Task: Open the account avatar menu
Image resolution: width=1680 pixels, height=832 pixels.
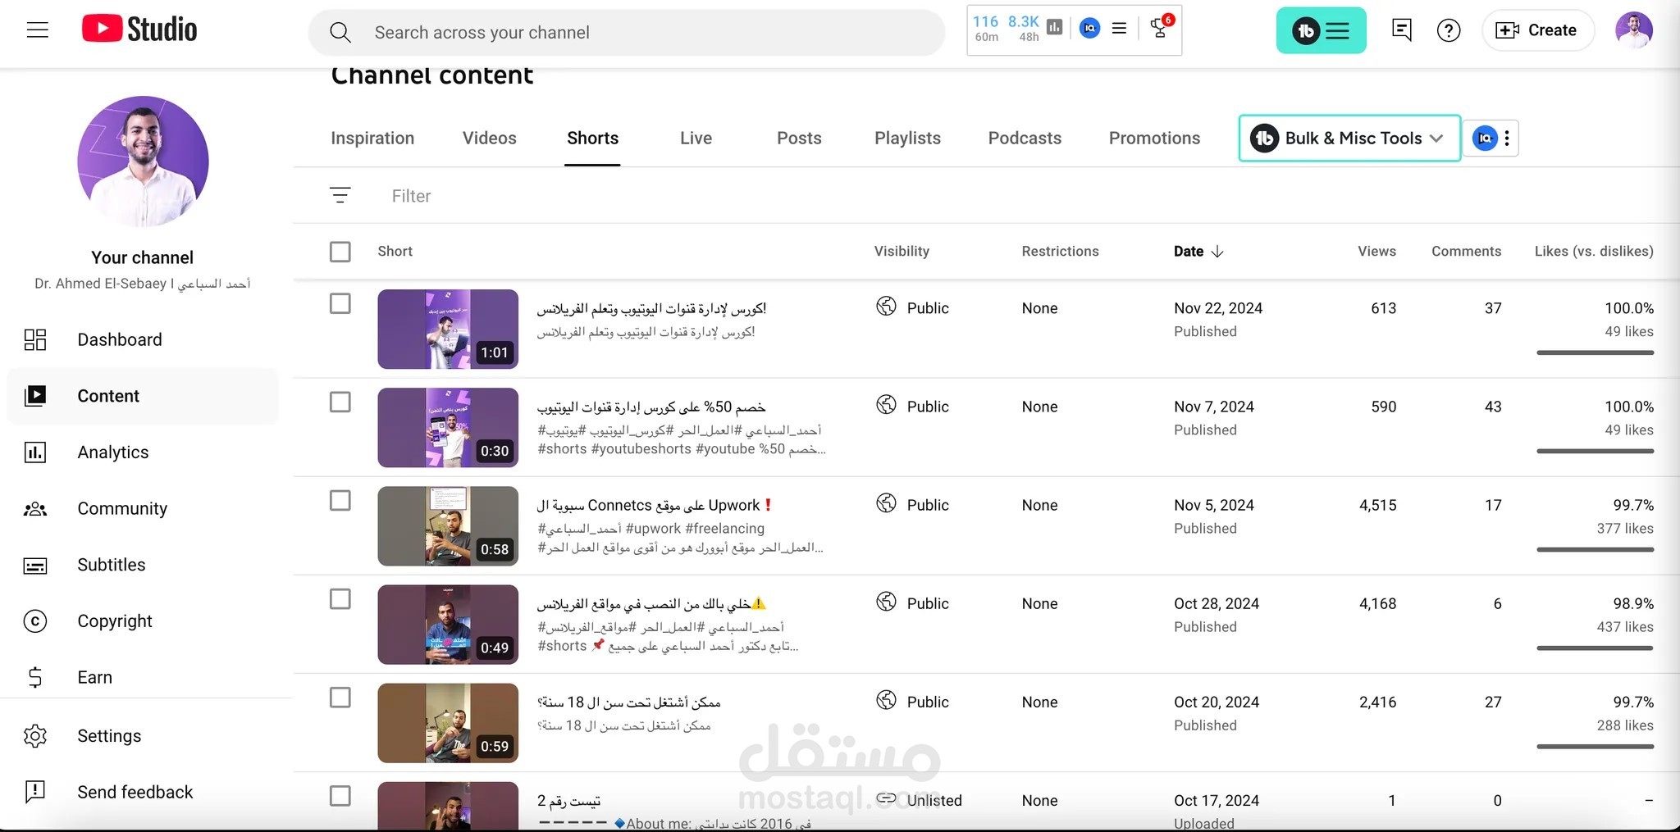Action: [x=1633, y=30]
